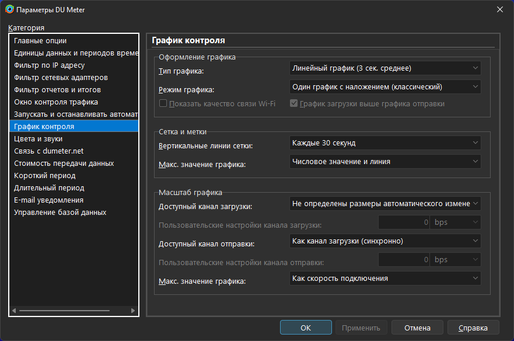This screenshot has height=341, width=514.
Task: Click the download channel custom value field
Action: 404,222
